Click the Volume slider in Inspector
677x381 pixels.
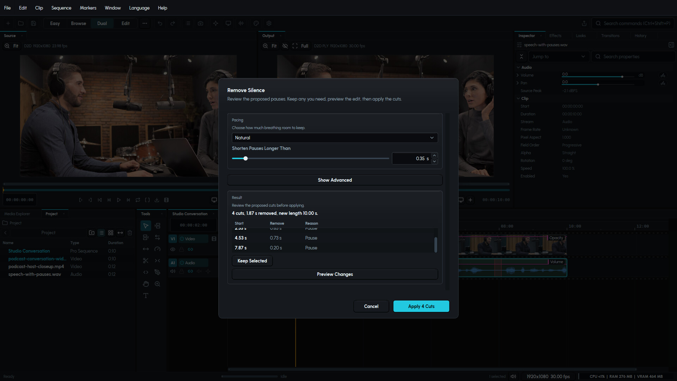tap(598, 77)
